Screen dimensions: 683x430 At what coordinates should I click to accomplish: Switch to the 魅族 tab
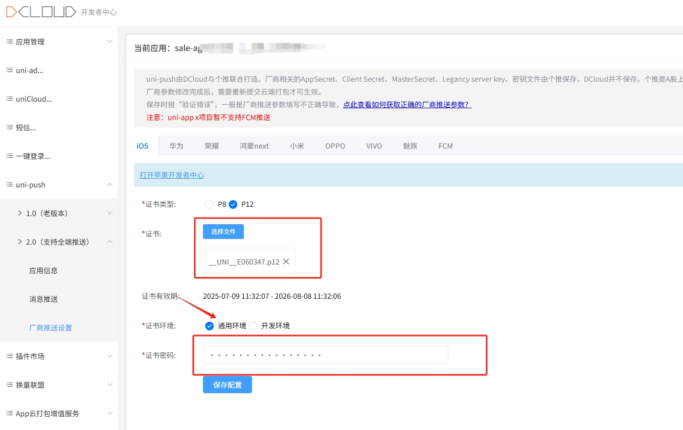point(410,146)
